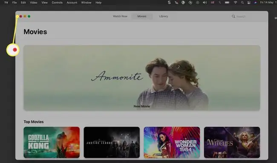This screenshot has height=163, width=277.
Task: Click the New Movie label on banner
Action: (x=141, y=106)
